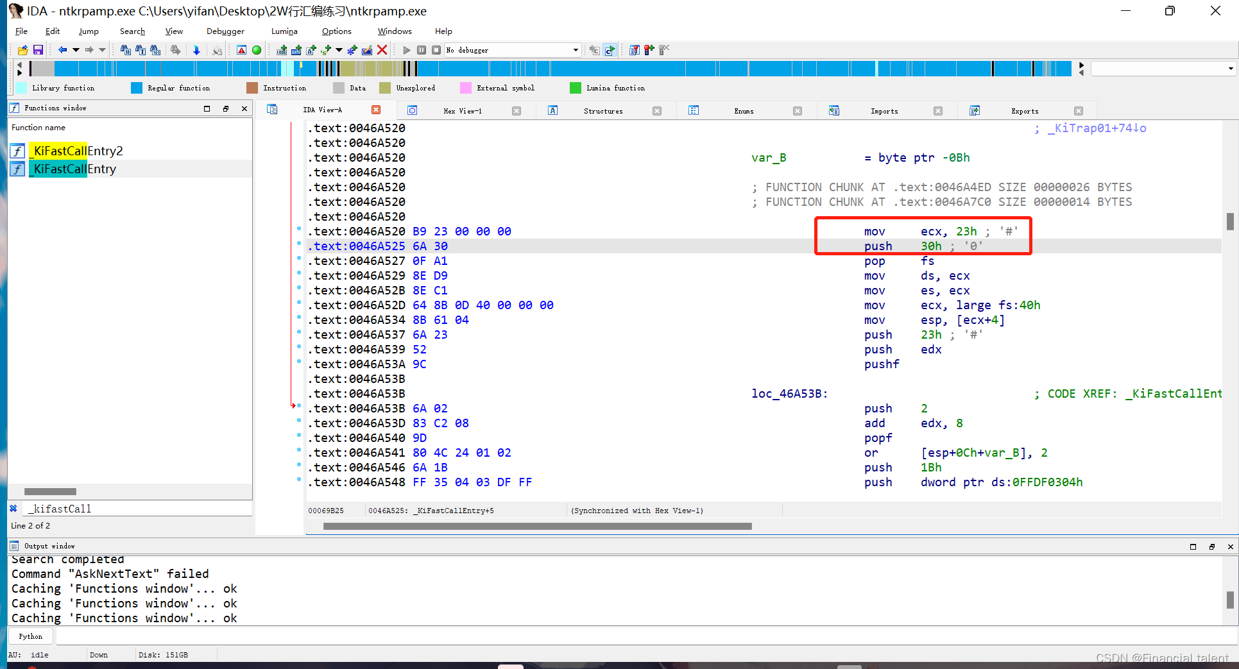Click the red X delete icon
1239x669 pixels.
coord(382,50)
